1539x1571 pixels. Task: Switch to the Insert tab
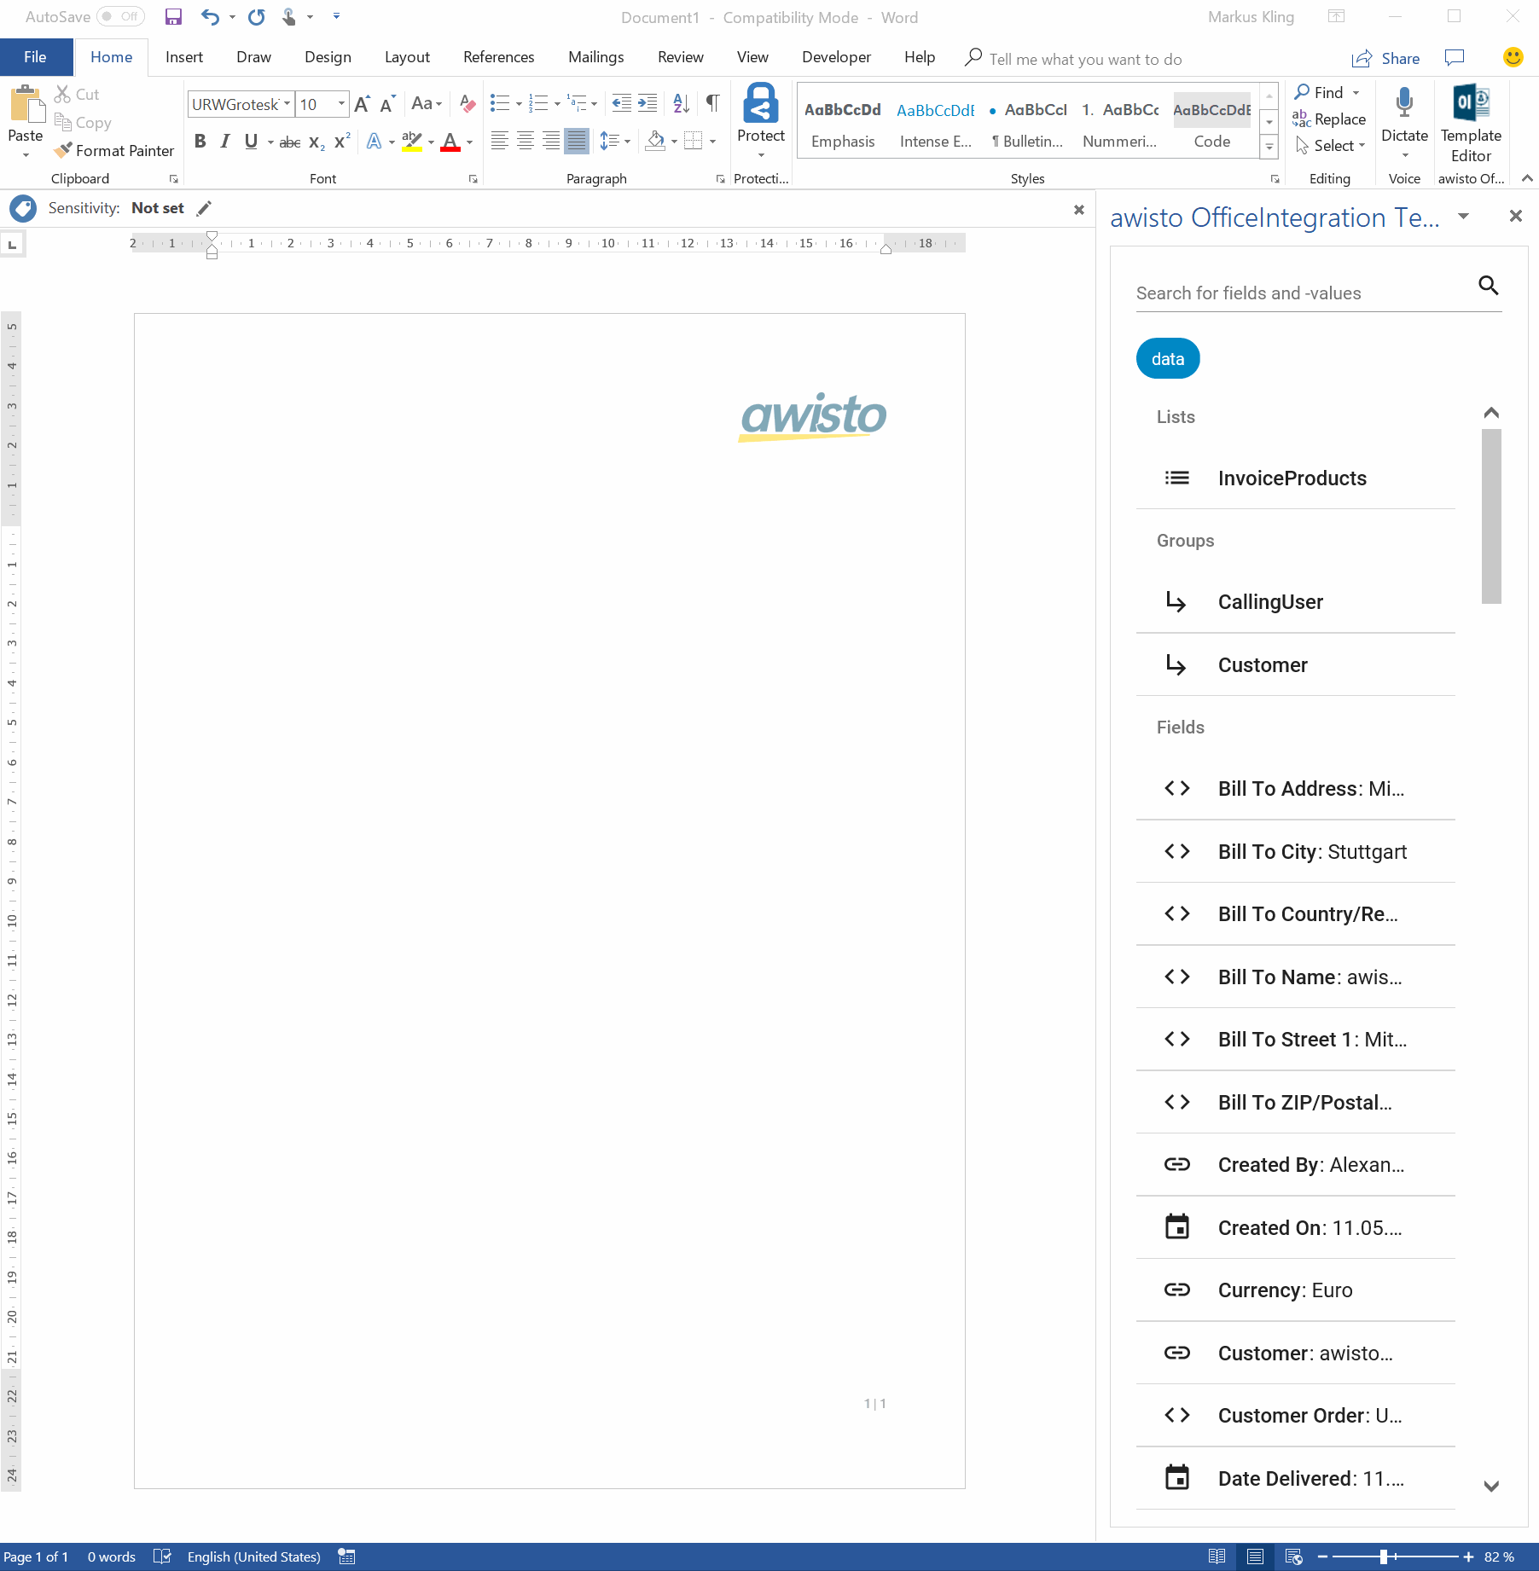(x=184, y=57)
